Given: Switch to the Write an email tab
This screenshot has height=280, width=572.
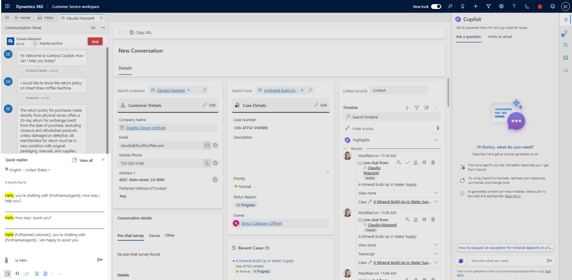Looking at the screenshot, I should click(500, 37).
